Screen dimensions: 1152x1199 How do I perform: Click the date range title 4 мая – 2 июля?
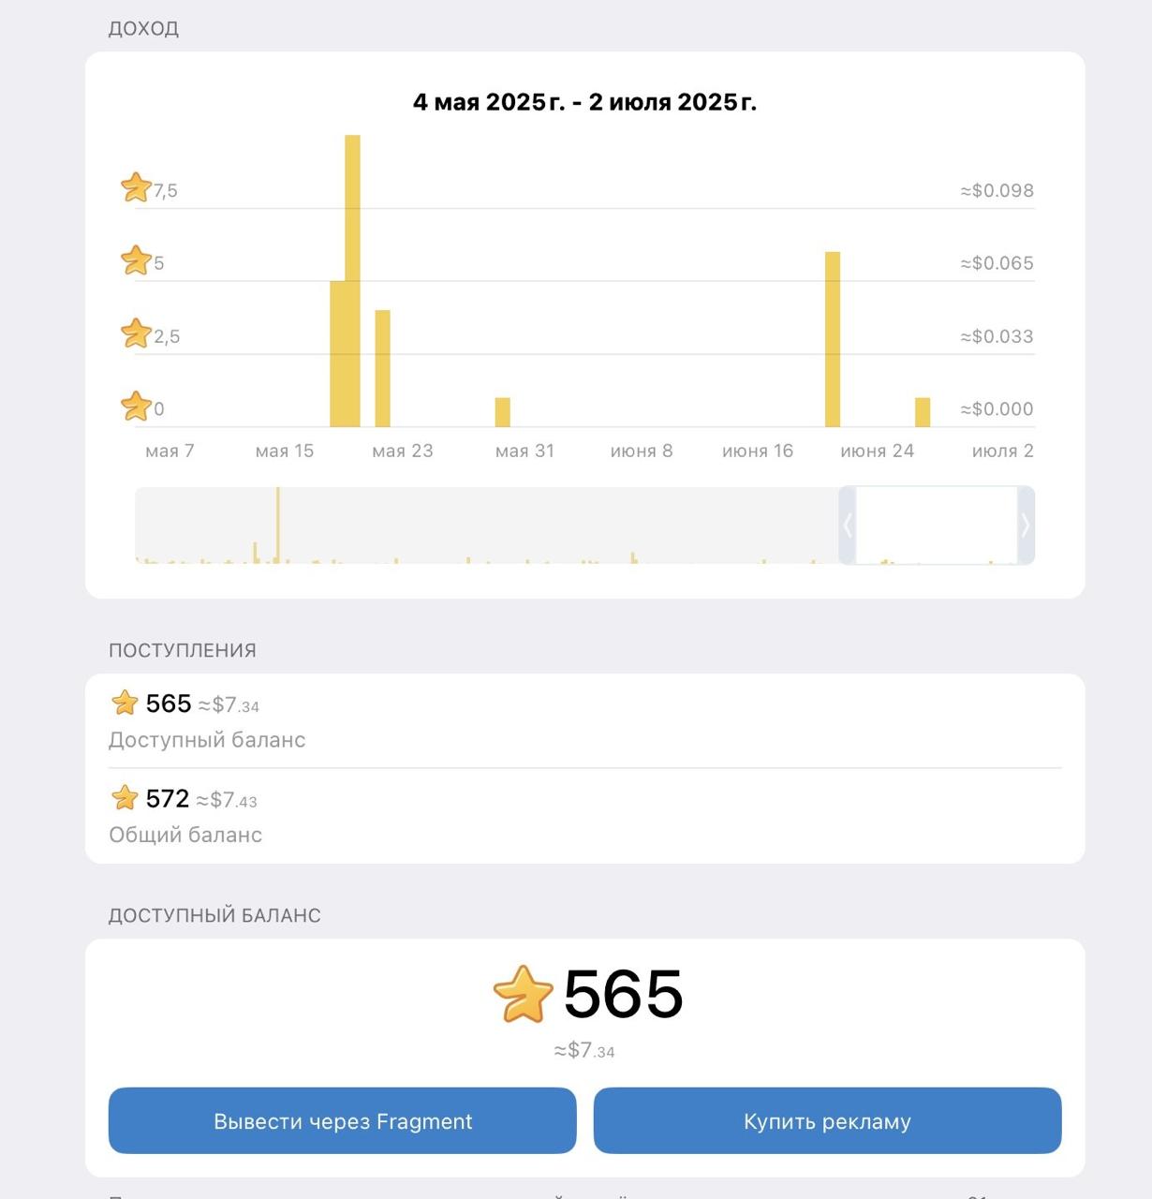(x=584, y=102)
